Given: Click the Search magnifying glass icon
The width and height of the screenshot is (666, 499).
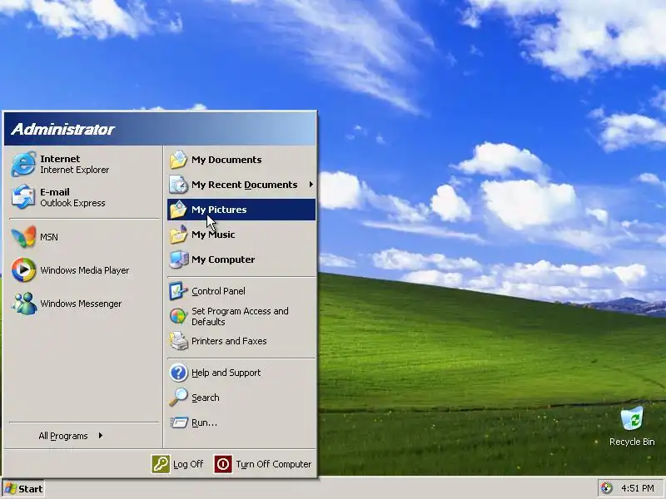Looking at the screenshot, I should (178, 398).
